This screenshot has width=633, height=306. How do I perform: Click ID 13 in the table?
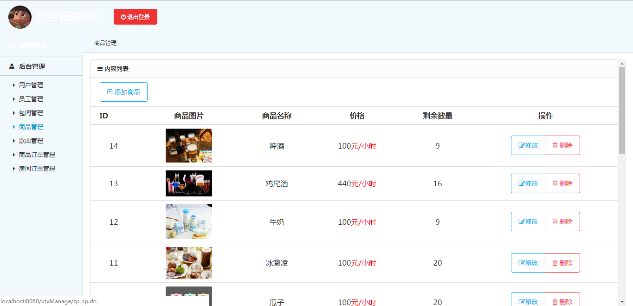click(x=114, y=183)
